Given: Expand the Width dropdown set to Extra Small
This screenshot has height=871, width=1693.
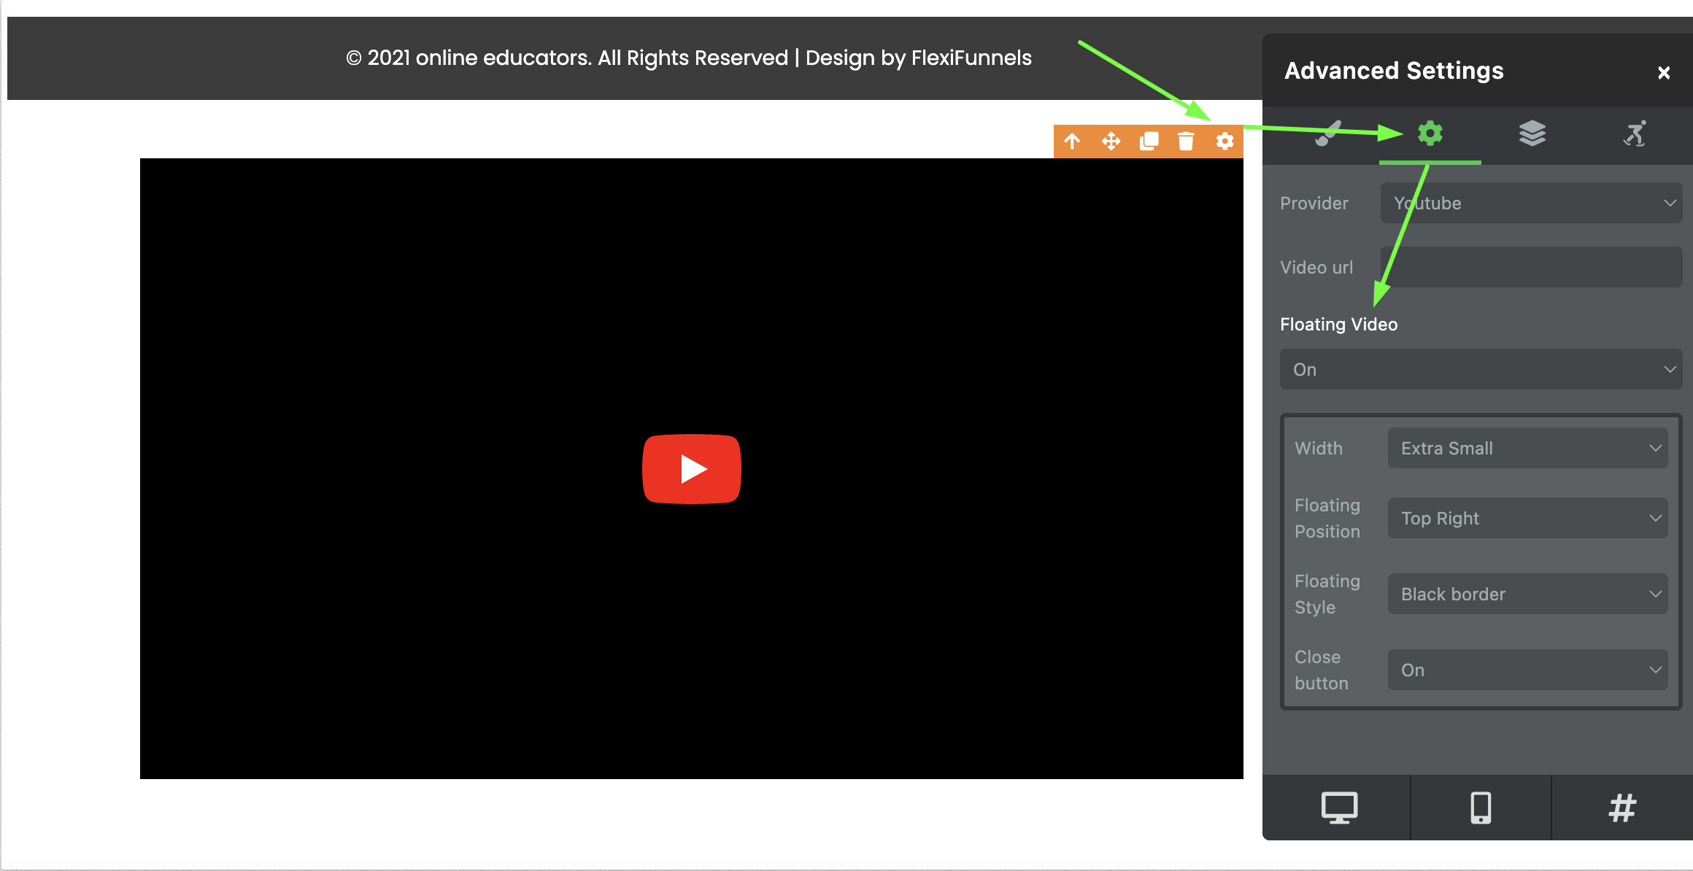Looking at the screenshot, I should coord(1527,448).
